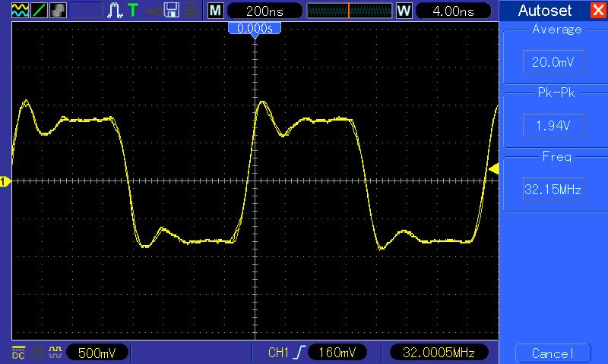This screenshot has height=364, width=608.
Task: Click the 32.0005MHz frequency counter readout
Action: [439, 353]
